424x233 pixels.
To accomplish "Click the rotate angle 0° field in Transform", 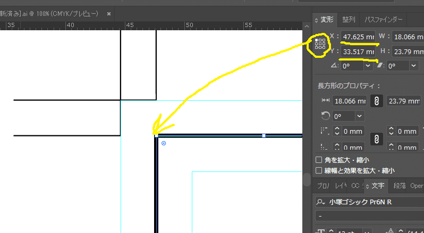I will click(x=352, y=66).
